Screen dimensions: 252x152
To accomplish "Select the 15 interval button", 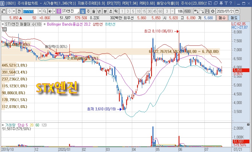I will click(144, 11).
